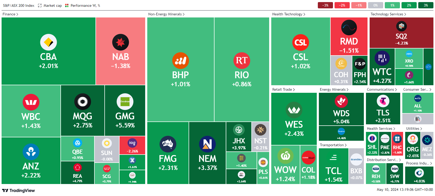435x196 pixels.
Task: Open the S&P/ASX 200 Index selector
Action: pos(19,5)
